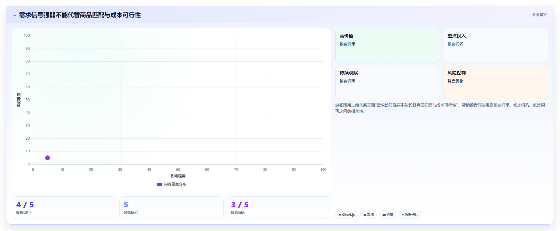Click the blue 内容重点分布 legend swatch
The image size is (560, 231).
[159, 184]
